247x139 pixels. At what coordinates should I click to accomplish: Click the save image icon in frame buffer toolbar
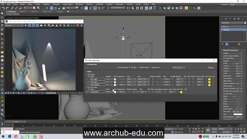[x=49, y=25]
